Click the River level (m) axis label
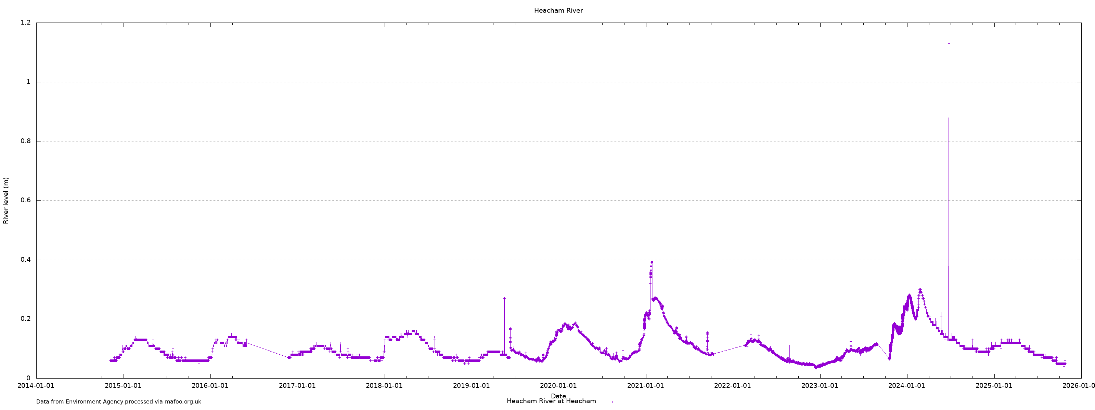1095x410 pixels. pos(6,200)
